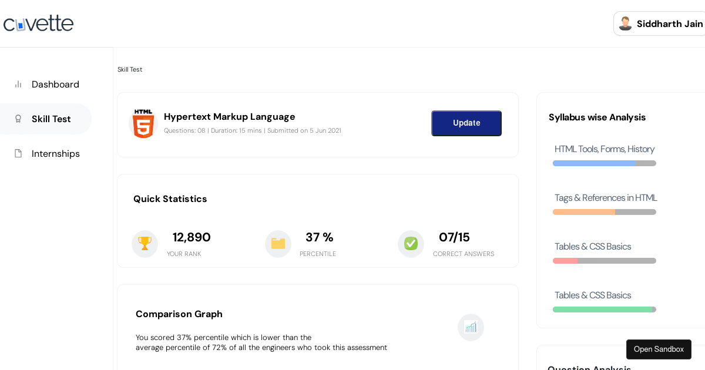Viewport: 705px width, 370px height.
Task: Click the Skill Test breadcrumb text
Action: click(x=130, y=69)
